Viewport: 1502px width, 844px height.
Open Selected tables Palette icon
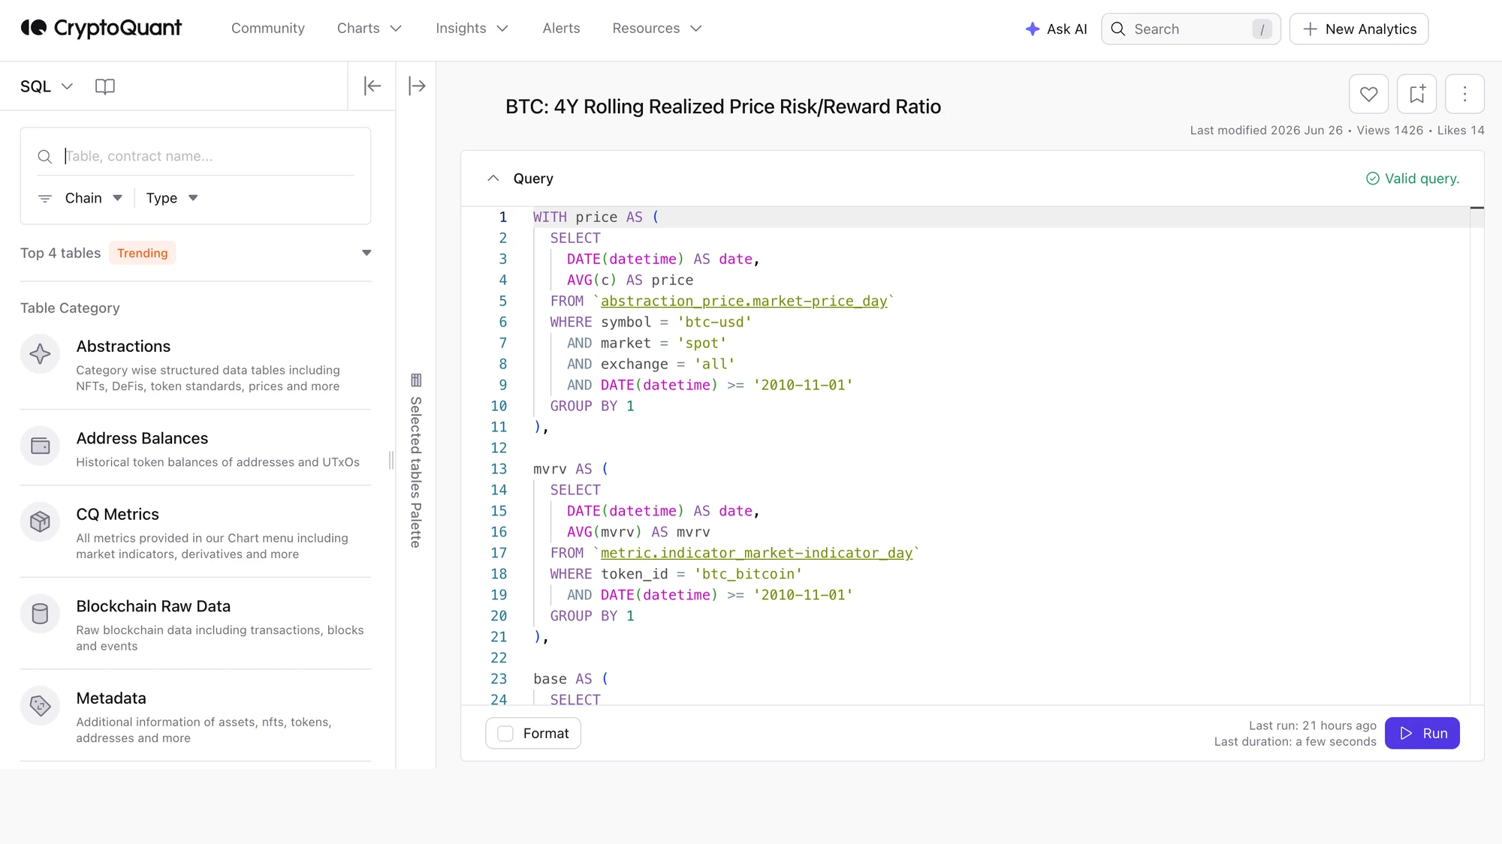[416, 380]
